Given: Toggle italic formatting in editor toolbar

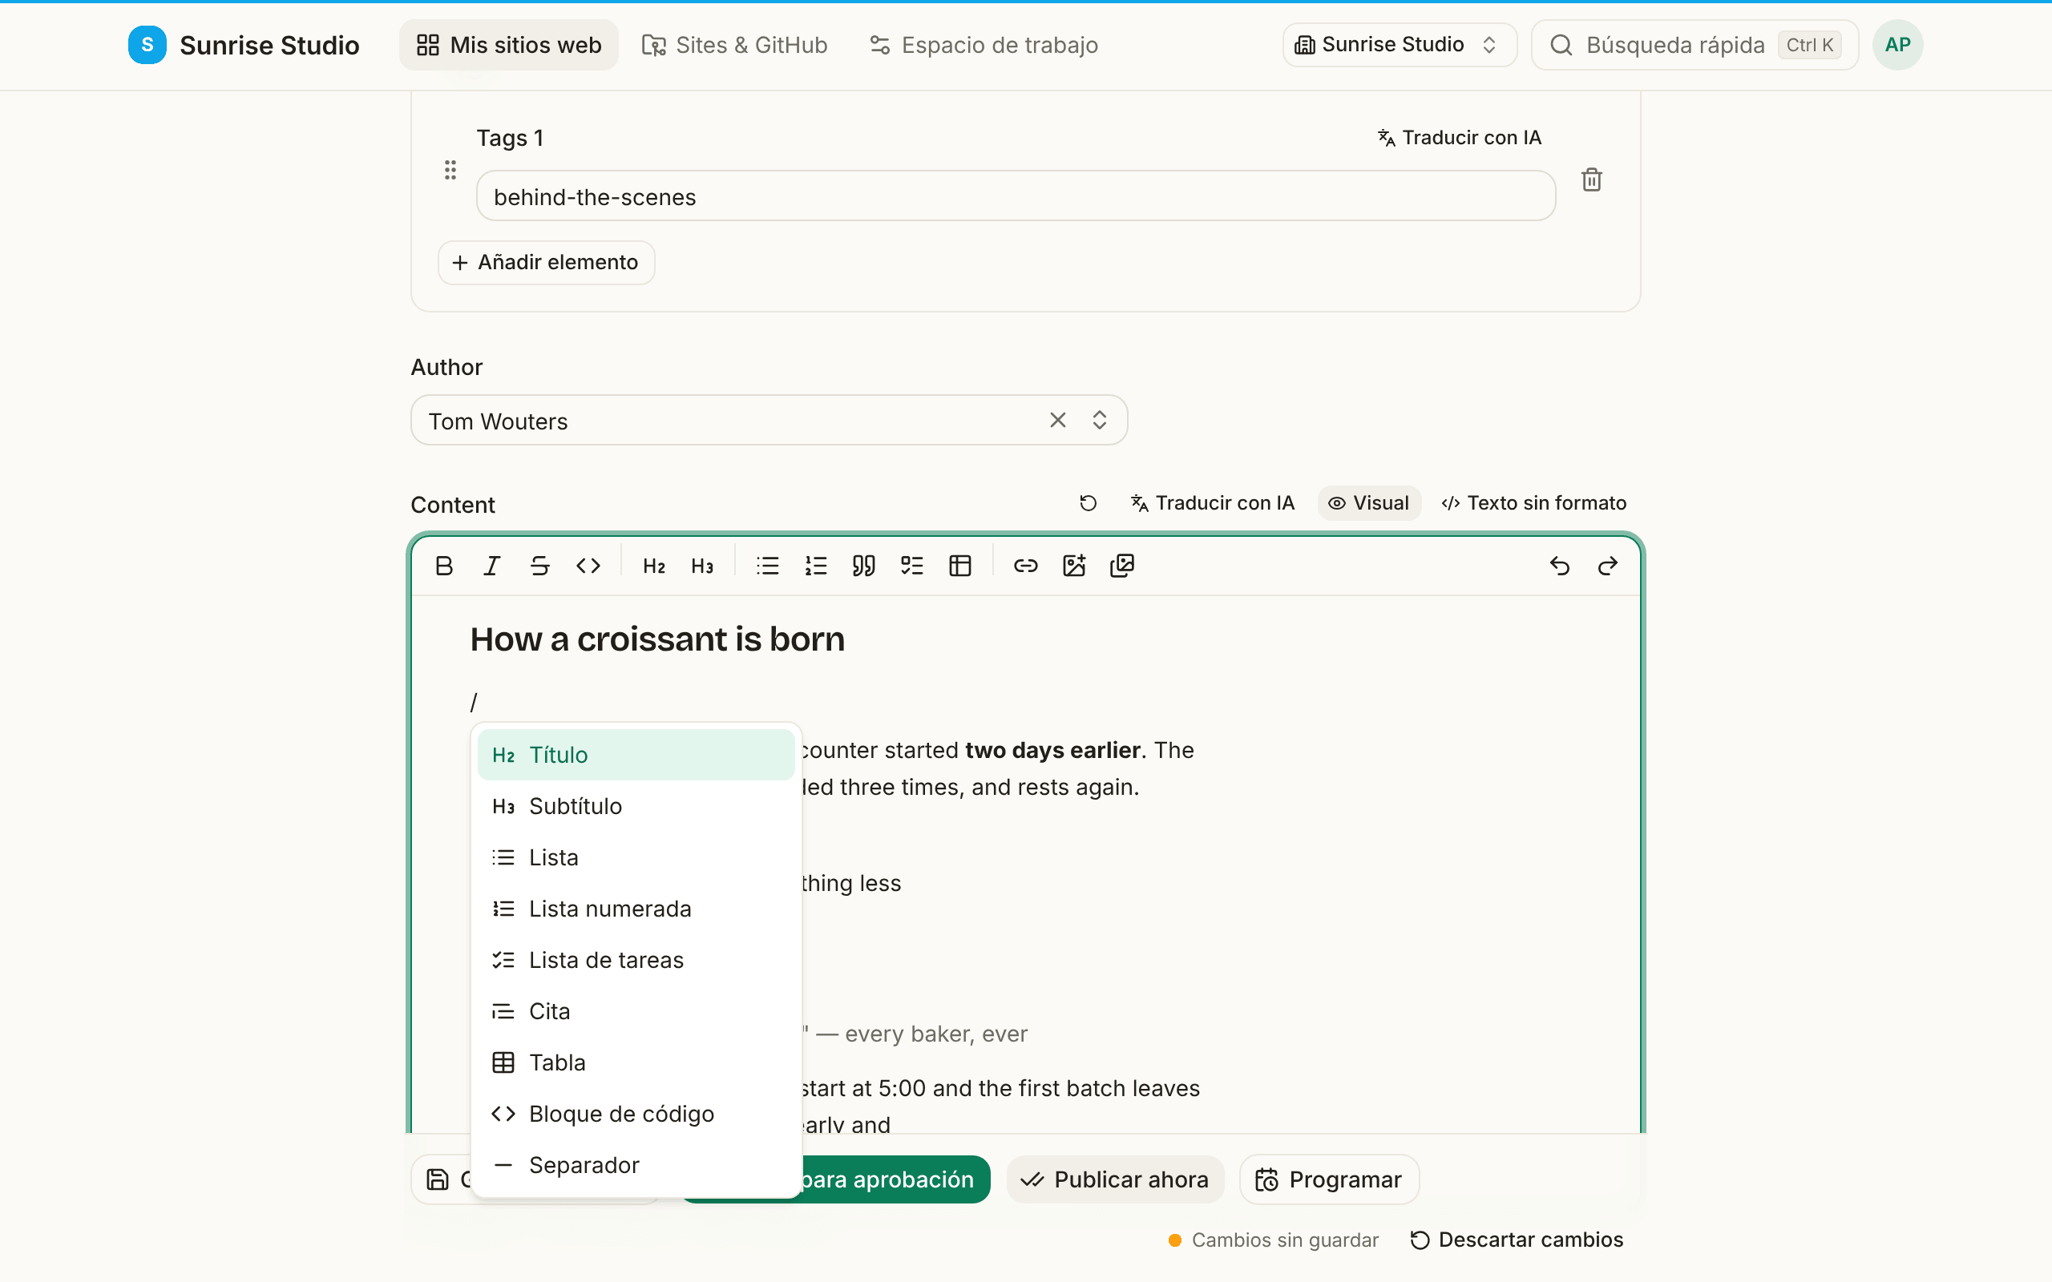Looking at the screenshot, I should [492, 566].
